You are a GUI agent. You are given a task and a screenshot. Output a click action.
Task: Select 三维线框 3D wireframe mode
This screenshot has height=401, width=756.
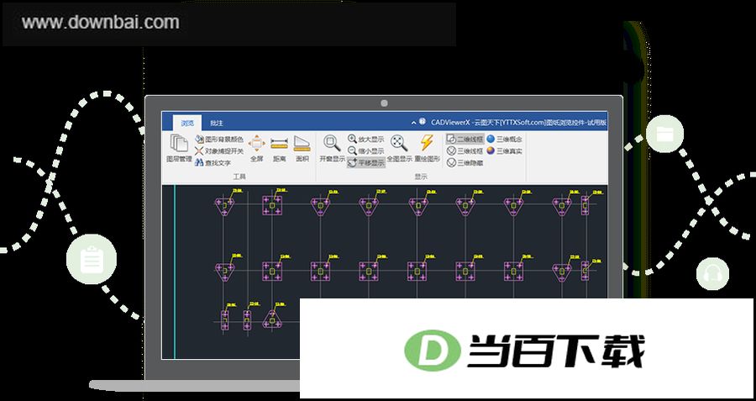click(x=465, y=151)
